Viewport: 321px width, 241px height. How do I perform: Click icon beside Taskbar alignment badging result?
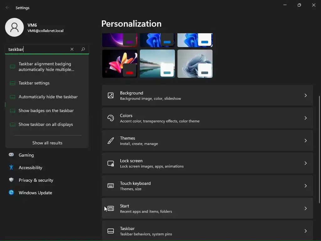(13, 67)
